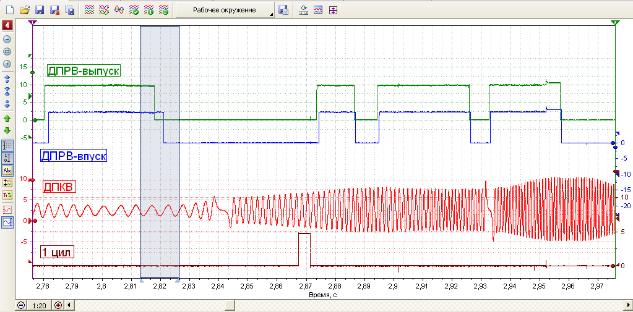The image size is (633, 312).
Task: Click blue converging vertical arrows icon
Action: (x=7, y=91)
